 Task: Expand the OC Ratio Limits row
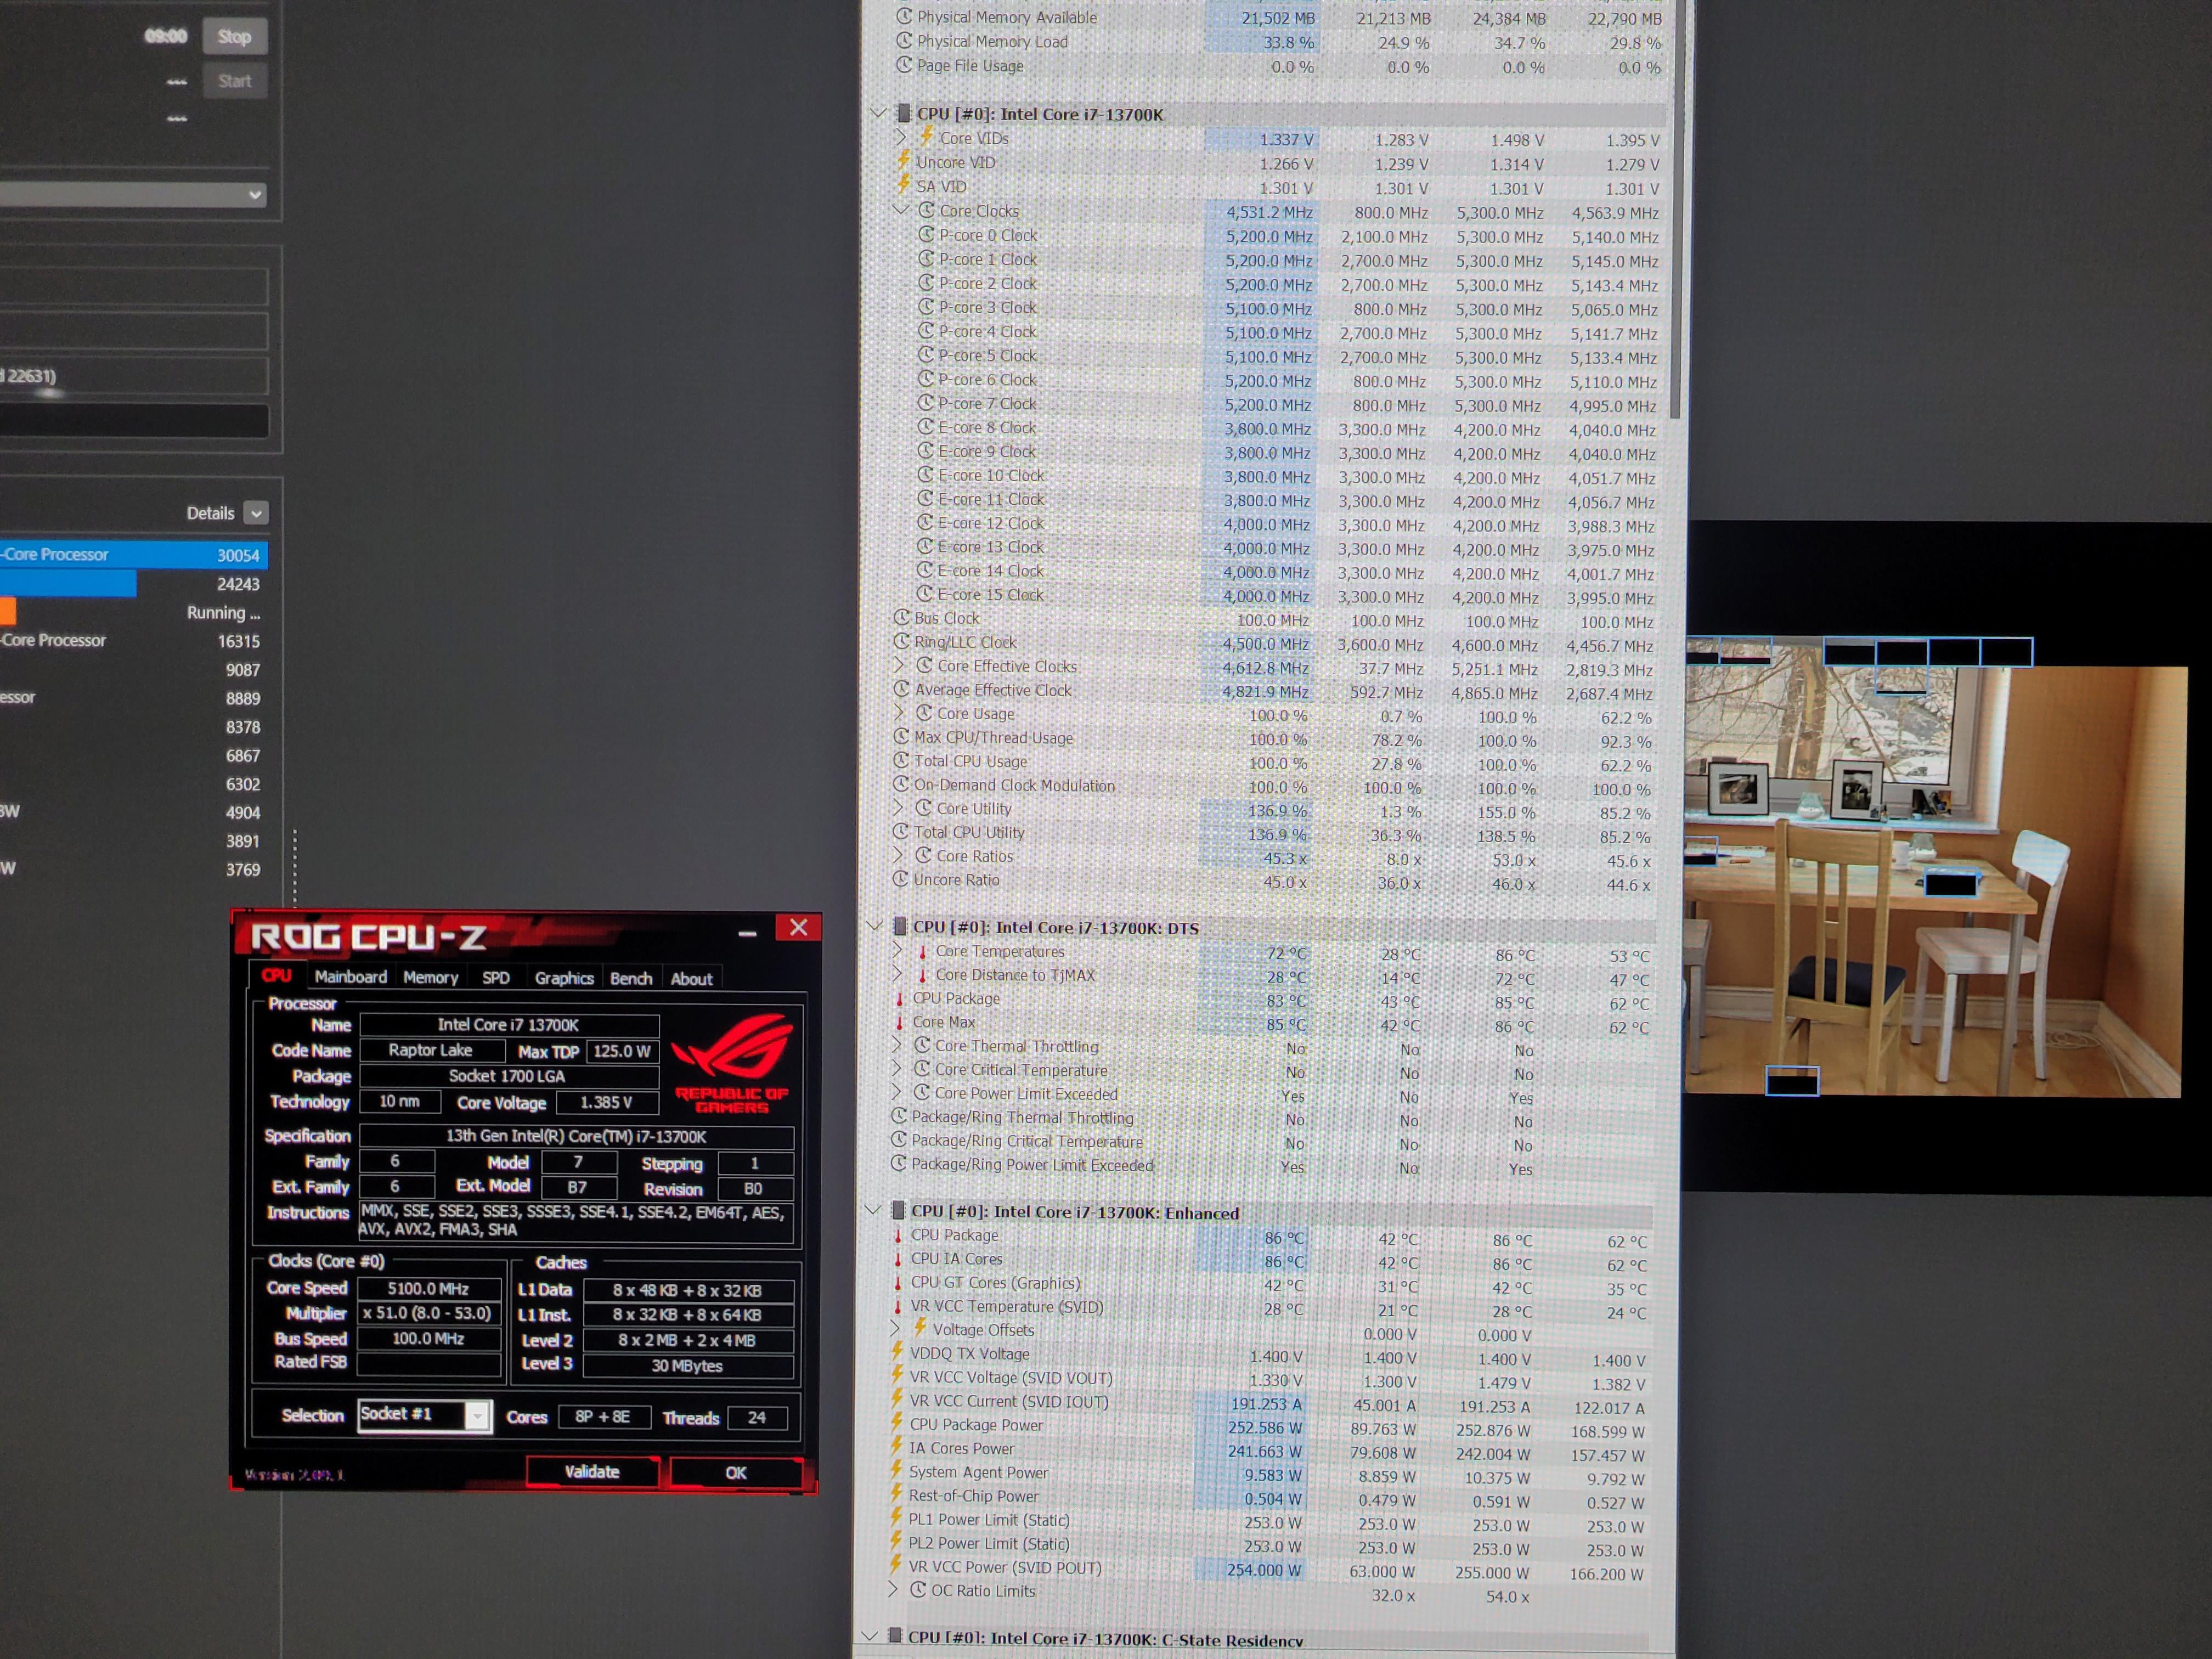tap(893, 1589)
